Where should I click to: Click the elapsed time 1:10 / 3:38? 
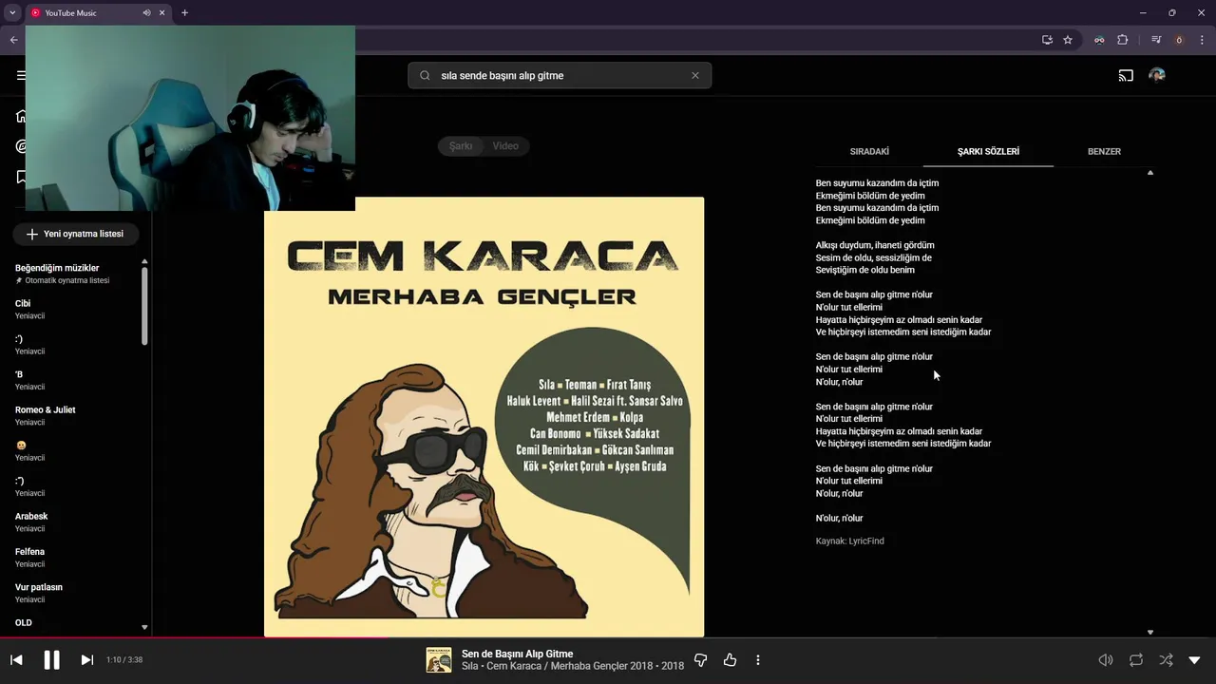click(124, 659)
